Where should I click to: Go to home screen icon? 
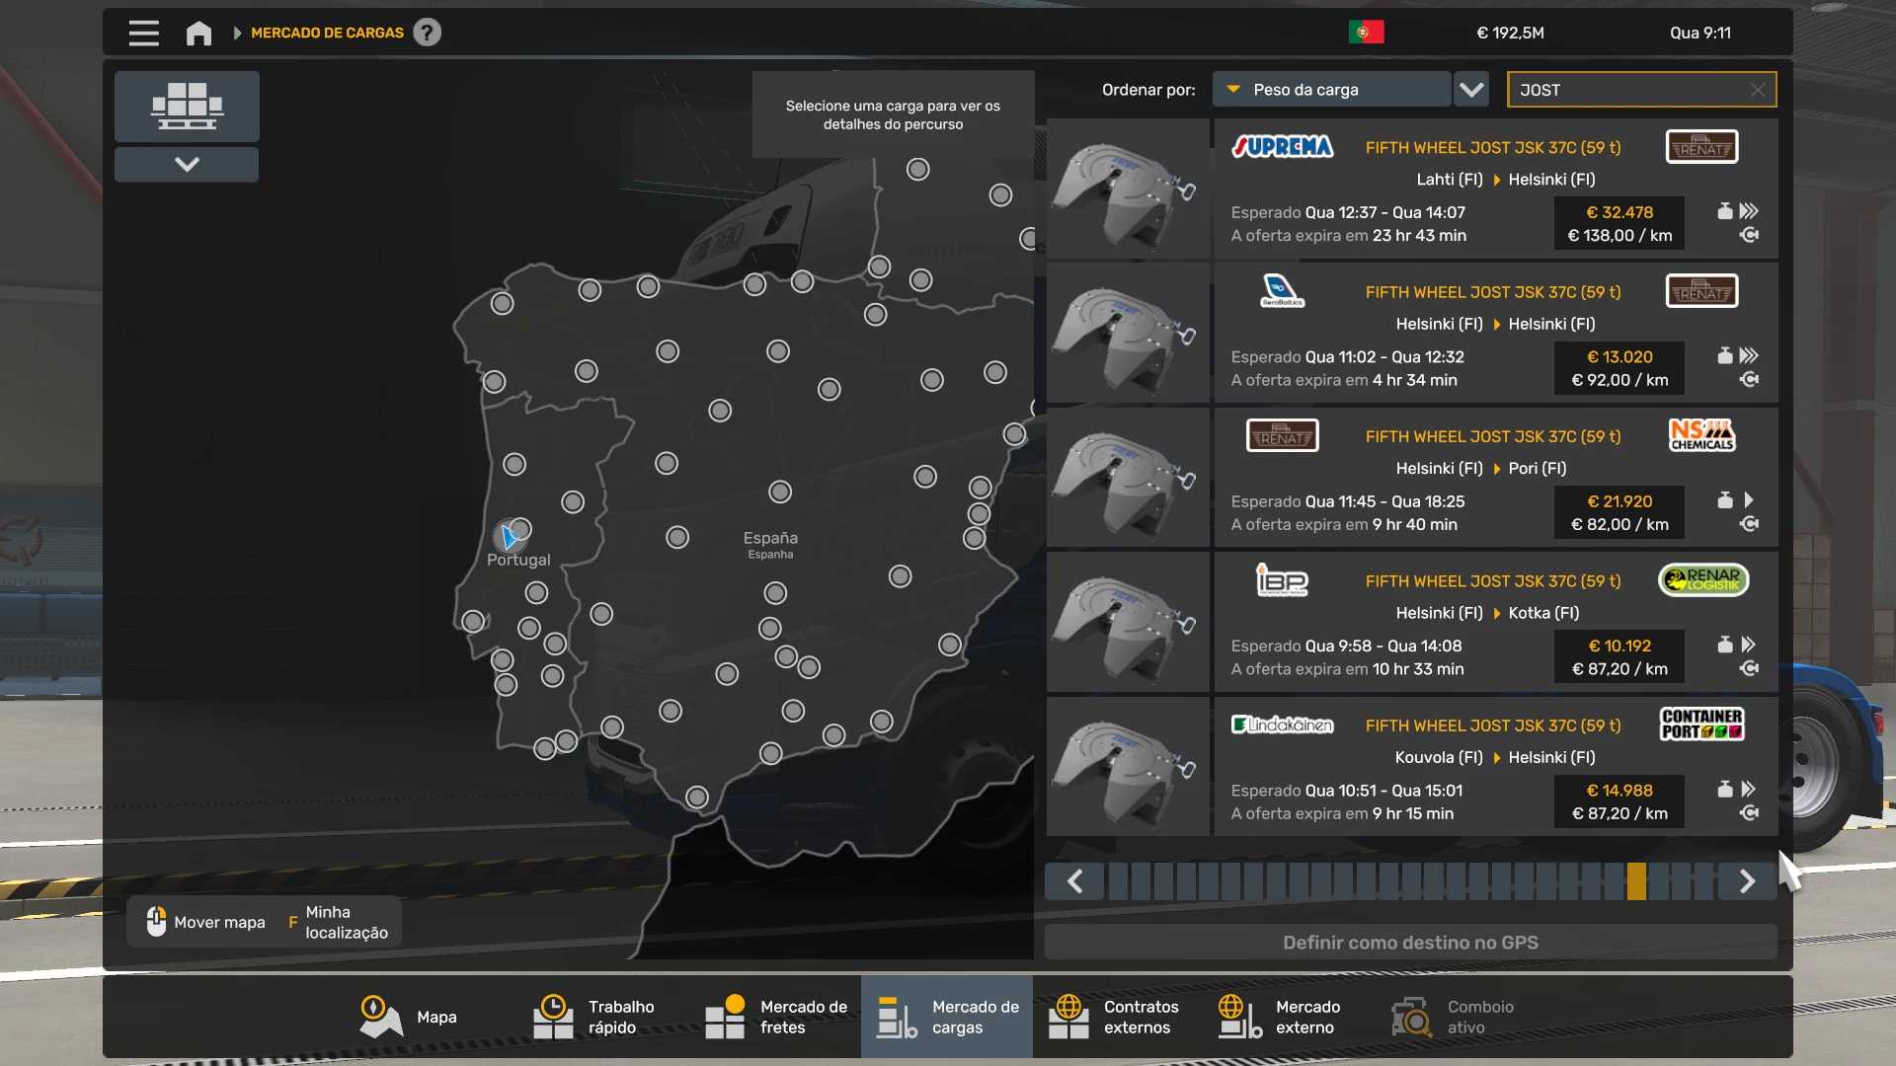click(198, 33)
